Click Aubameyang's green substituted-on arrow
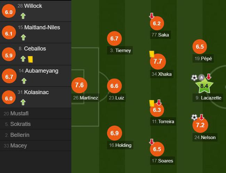Image resolution: width=226 pixels, height=173 pixels. pos(24,81)
